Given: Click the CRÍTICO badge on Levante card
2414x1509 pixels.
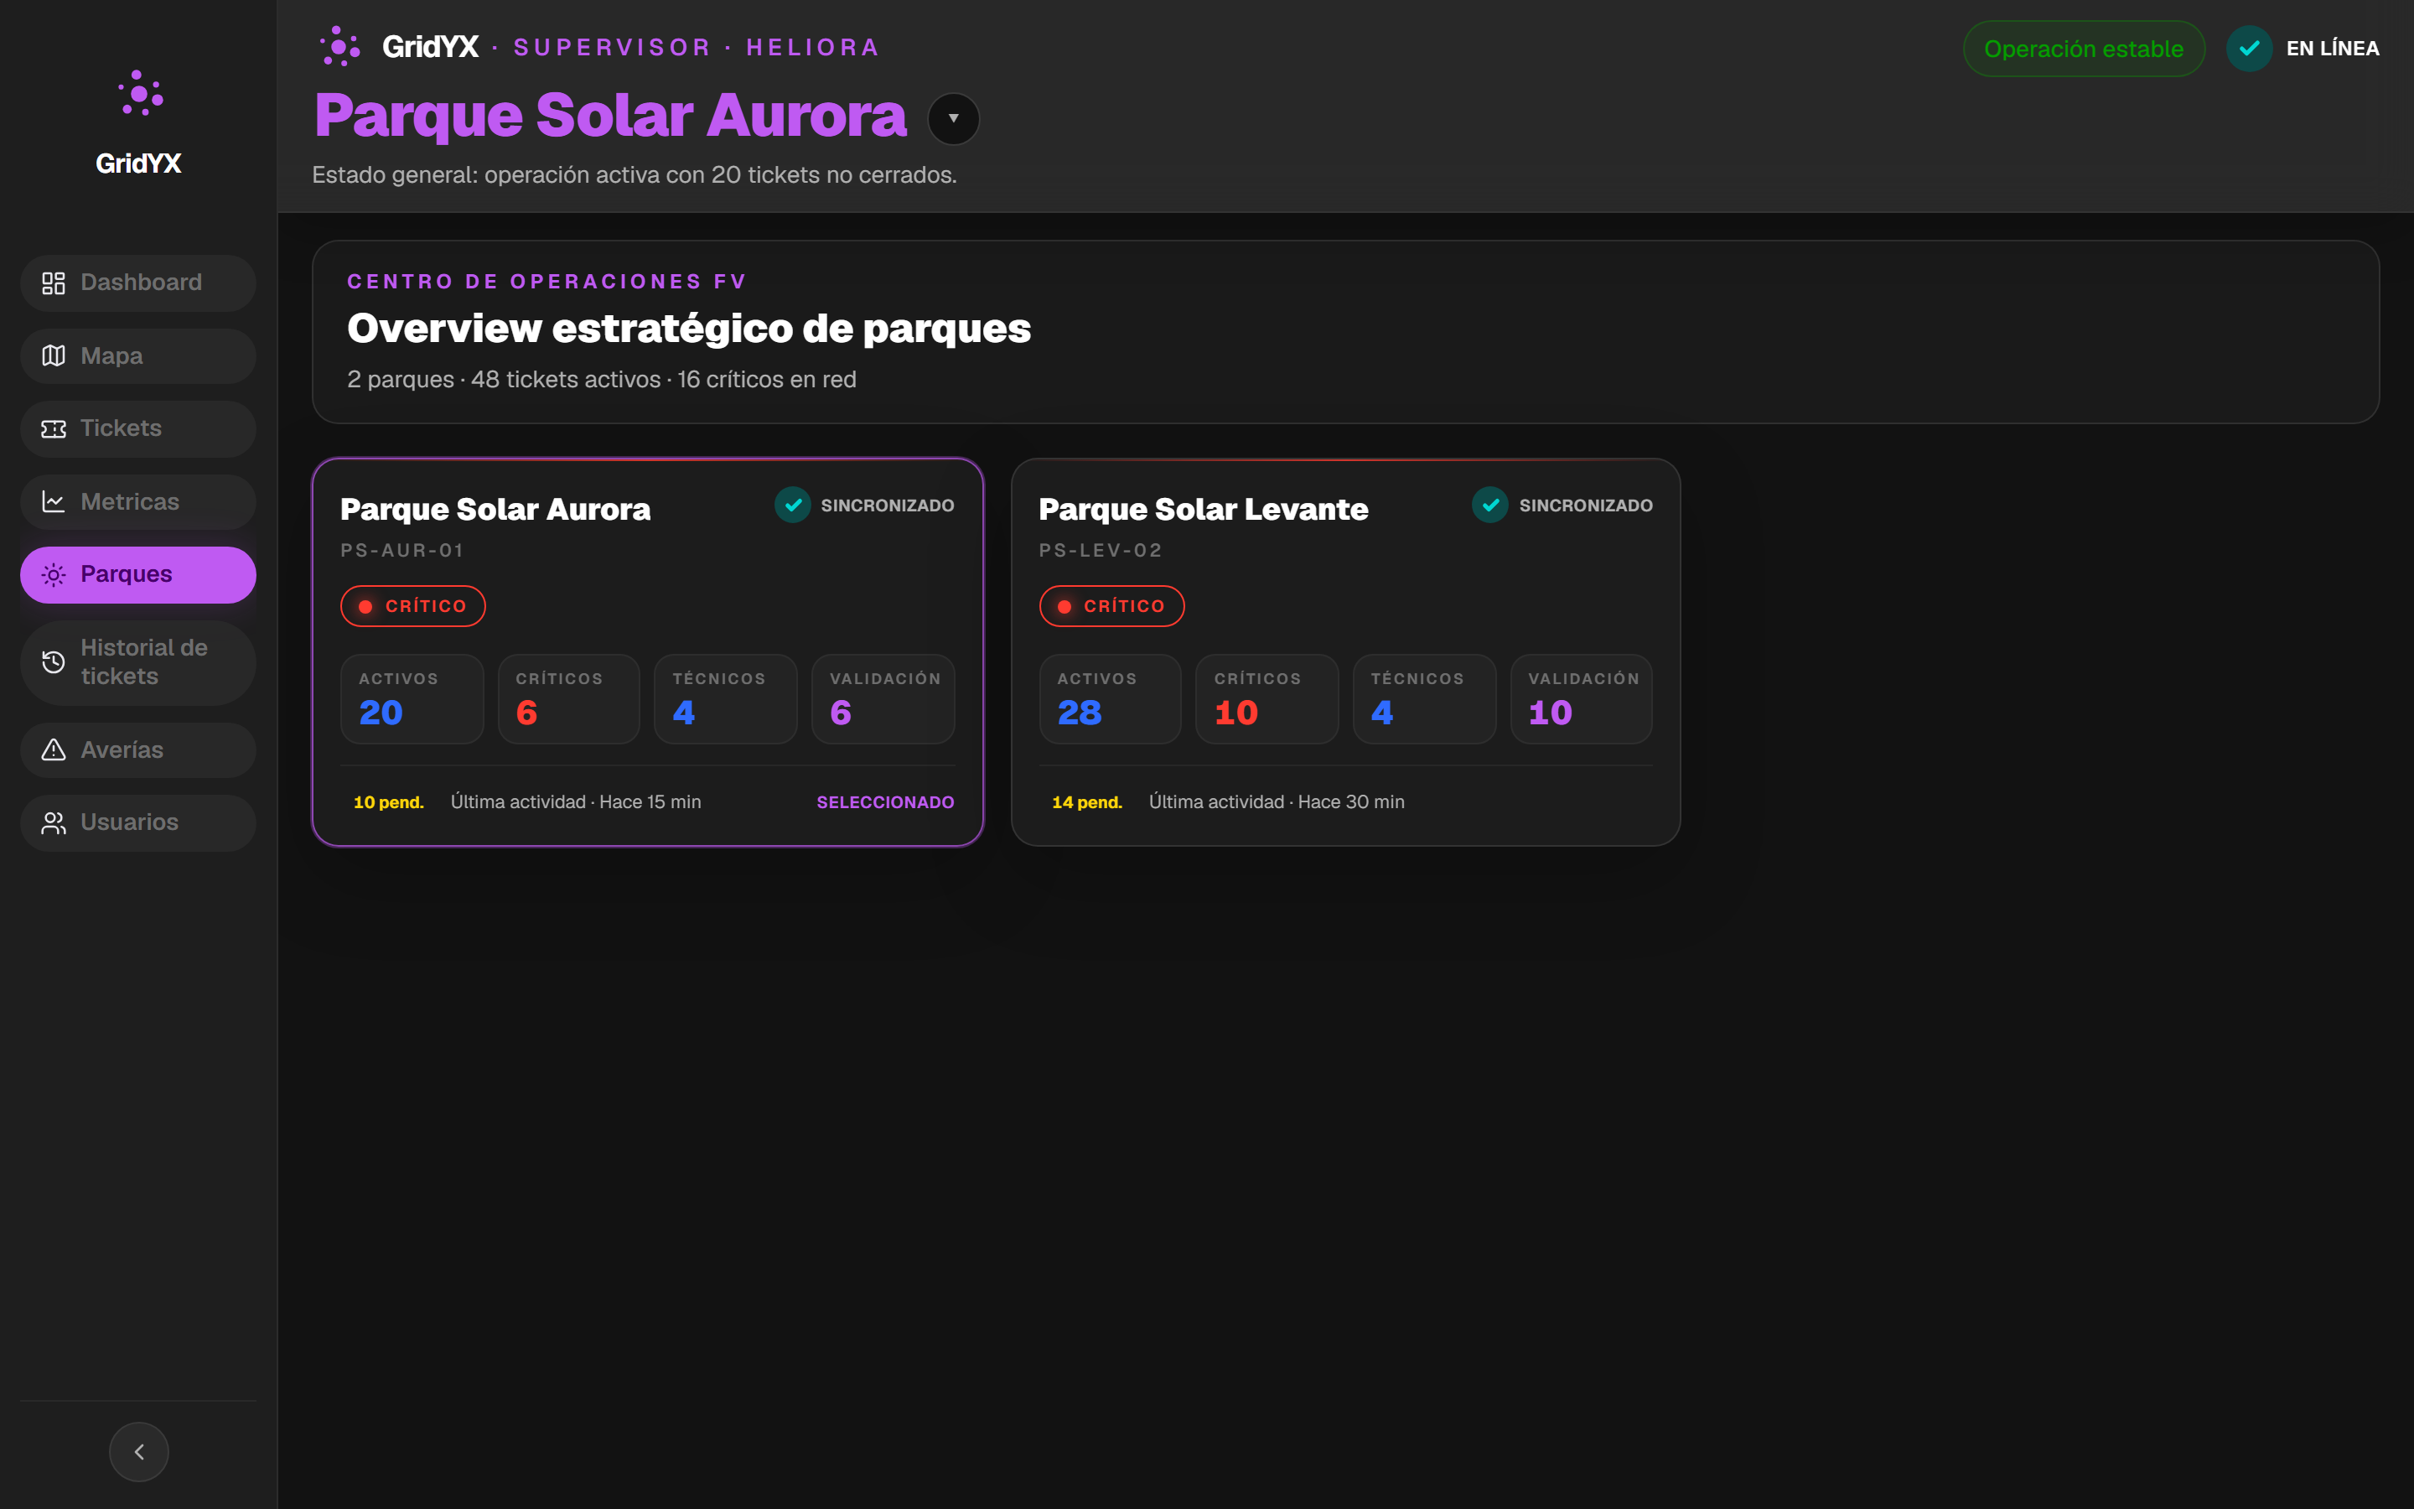Looking at the screenshot, I should [1111, 606].
